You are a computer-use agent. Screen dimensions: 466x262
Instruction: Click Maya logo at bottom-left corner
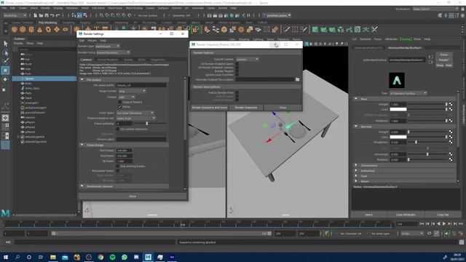[5, 213]
